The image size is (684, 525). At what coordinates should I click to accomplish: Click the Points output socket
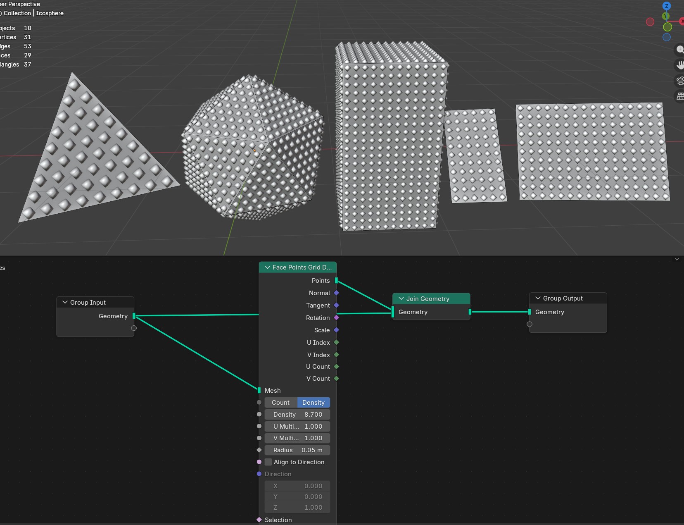[336, 280]
